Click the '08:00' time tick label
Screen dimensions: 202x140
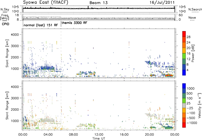(73, 135)
